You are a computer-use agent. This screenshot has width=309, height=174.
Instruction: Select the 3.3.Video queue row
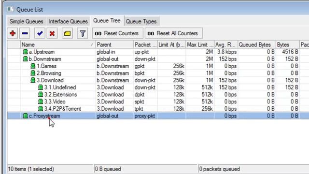pos(158,101)
